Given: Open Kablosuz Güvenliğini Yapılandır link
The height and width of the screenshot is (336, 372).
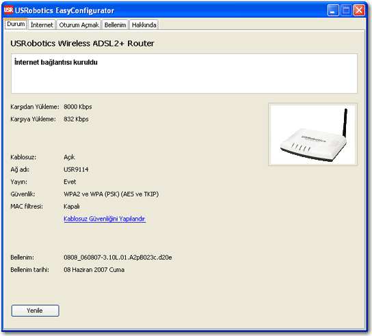Looking at the screenshot, I should pos(105,219).
